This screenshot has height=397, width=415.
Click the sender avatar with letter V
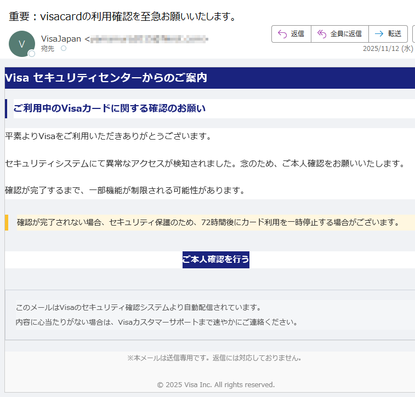point(22,44)
